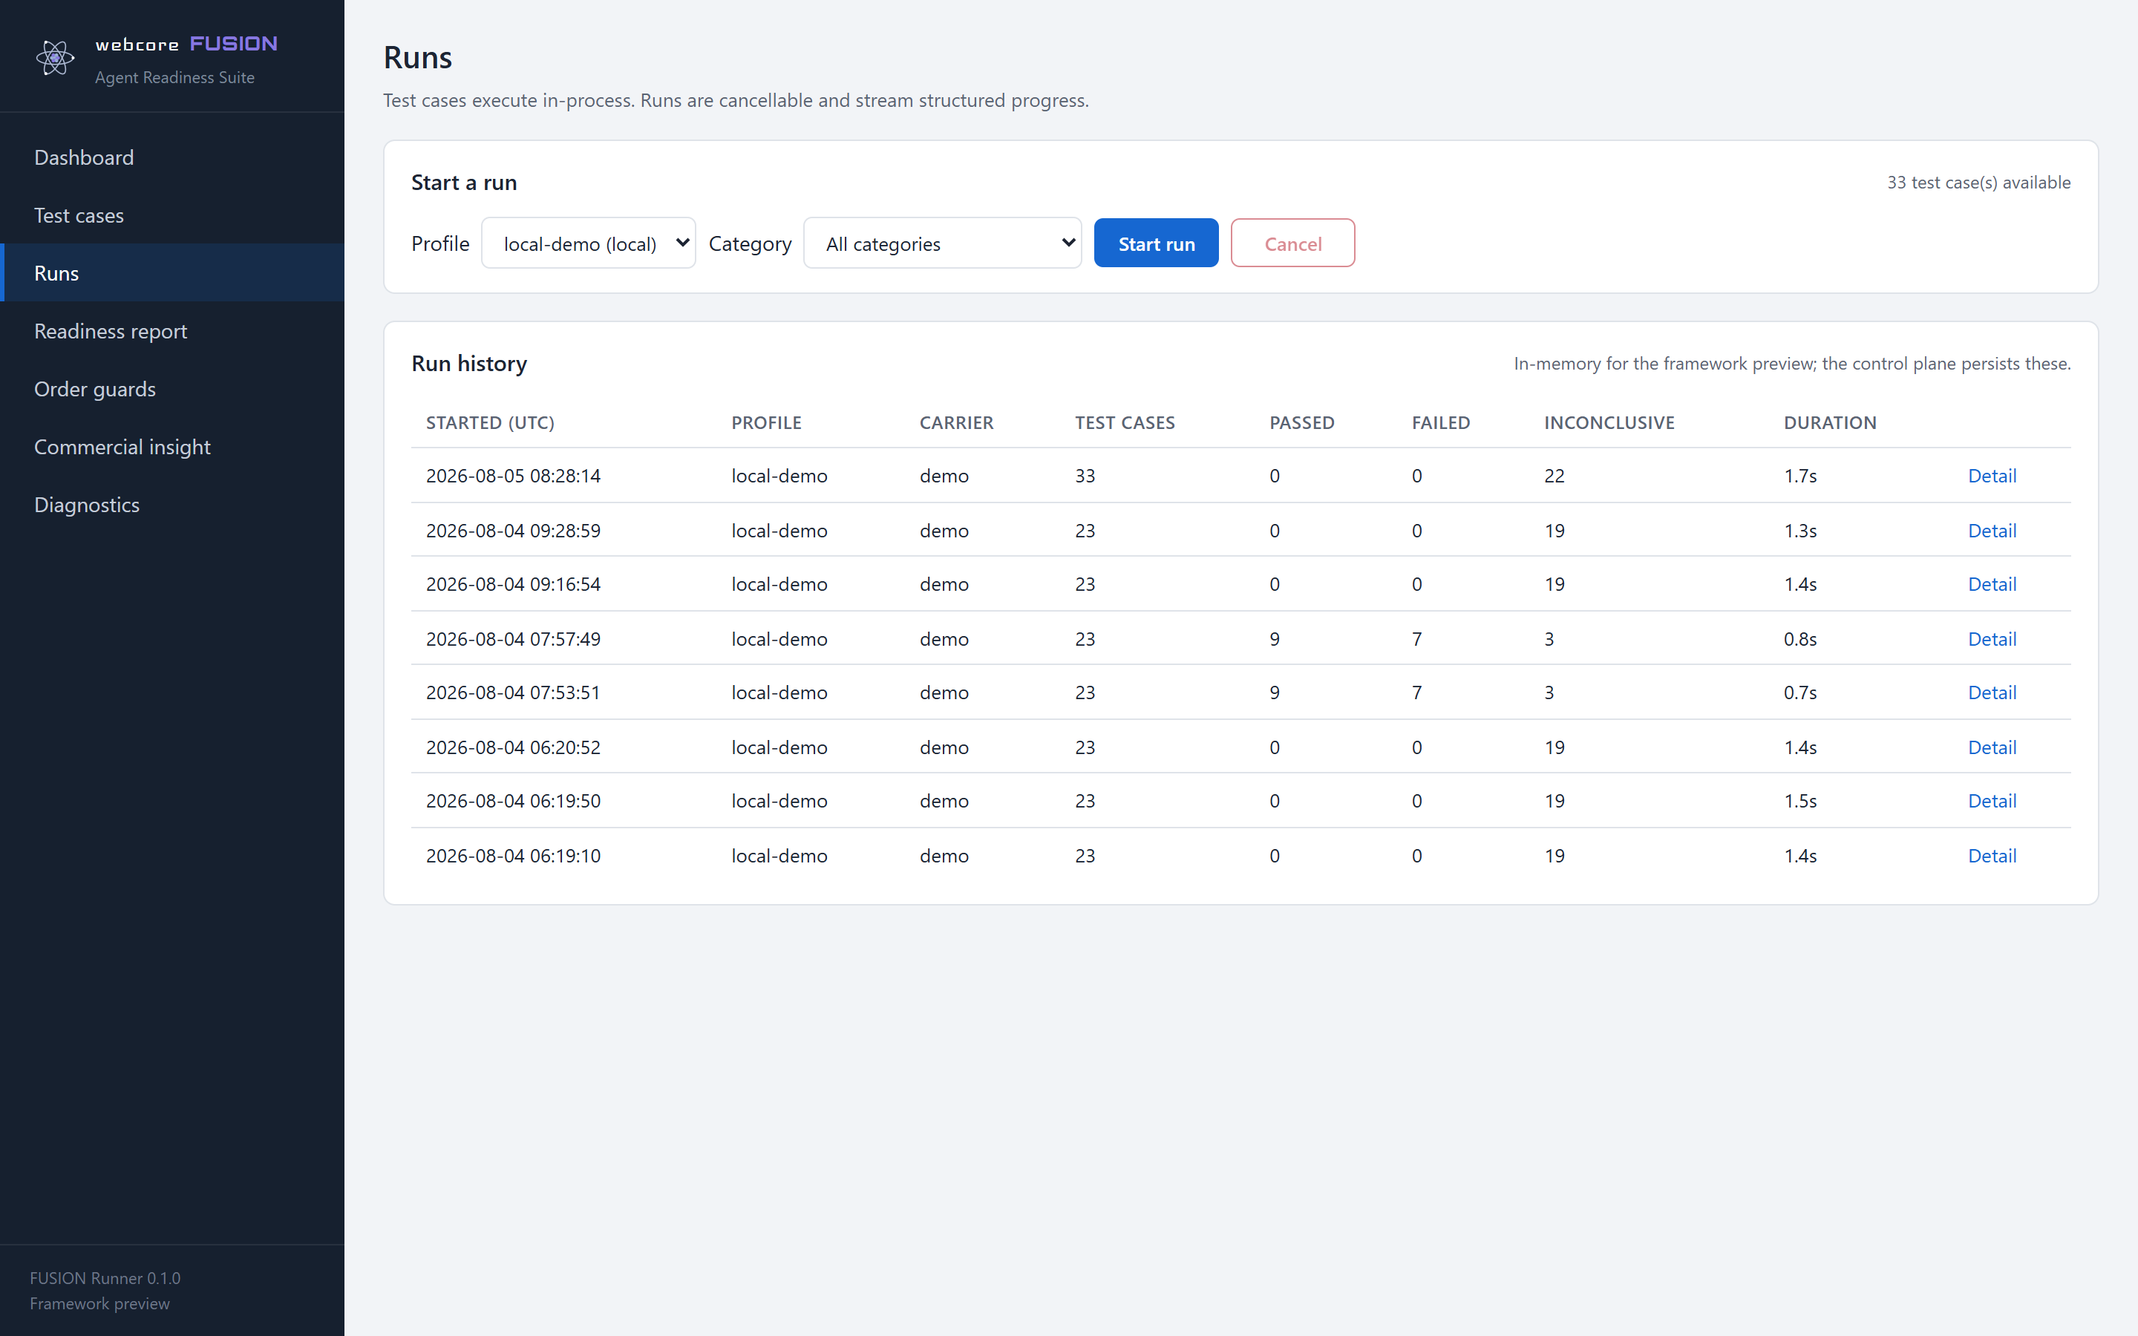Open Detail for run 2026-08-04 07:57:49
Image resolution: width=2138 pixels, height=1336 pixels.
pos(1991,639)
